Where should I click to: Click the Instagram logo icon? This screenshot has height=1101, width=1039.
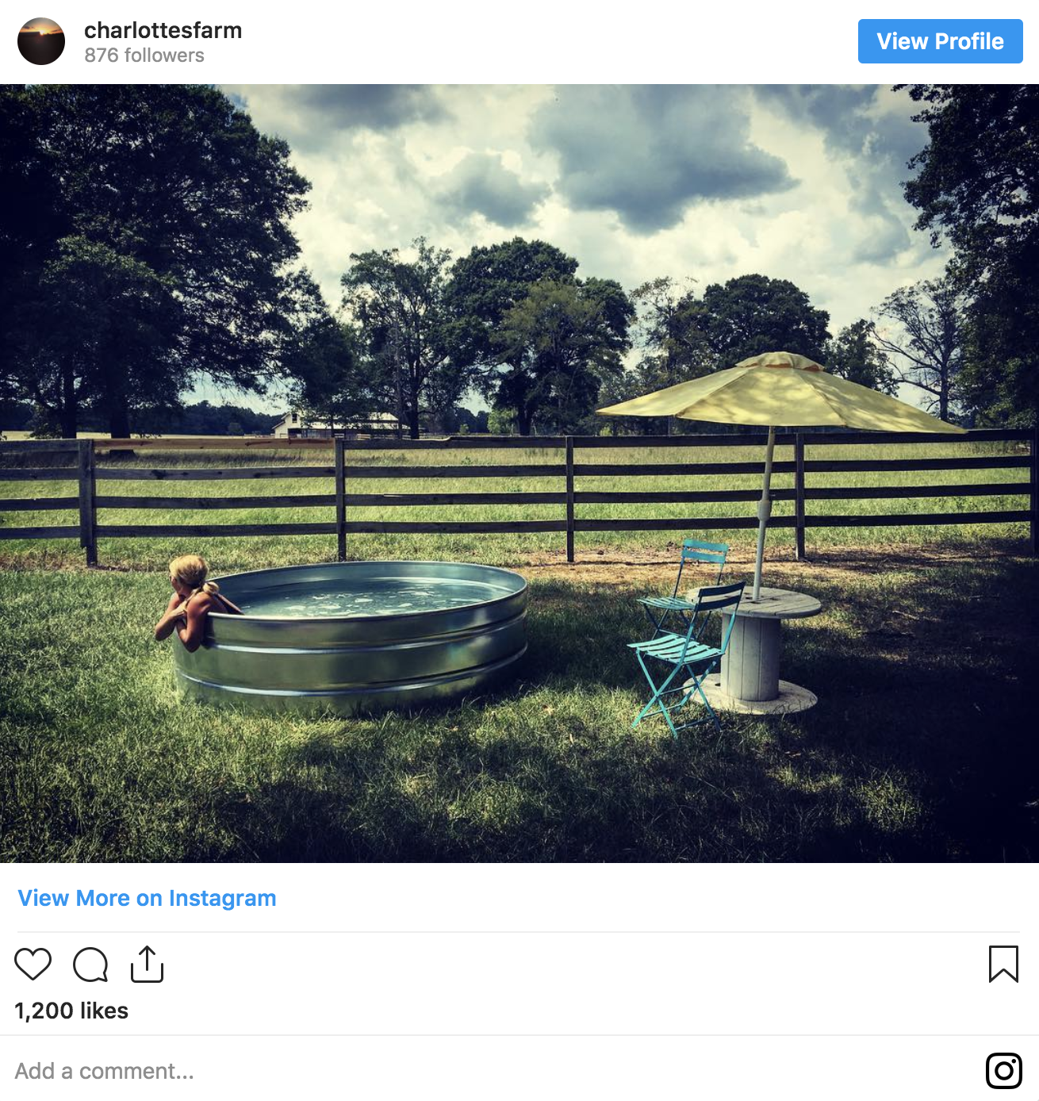[x=1003, y=1070]
